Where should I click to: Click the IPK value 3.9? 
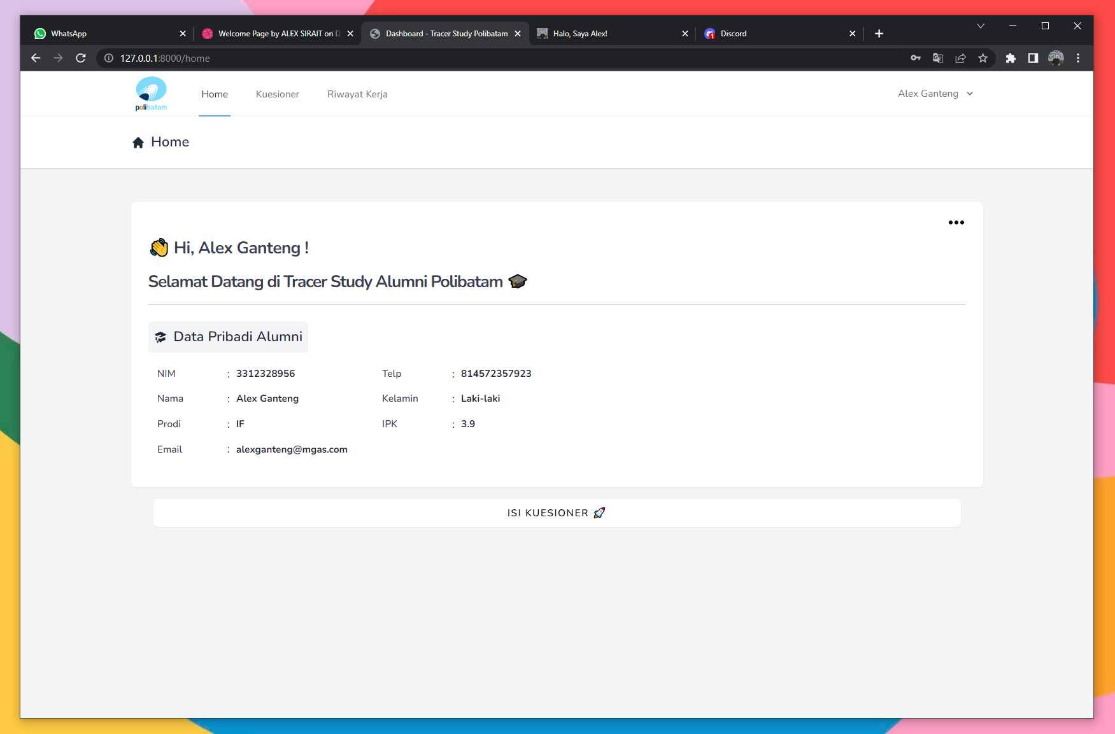[x=468, y=424]
